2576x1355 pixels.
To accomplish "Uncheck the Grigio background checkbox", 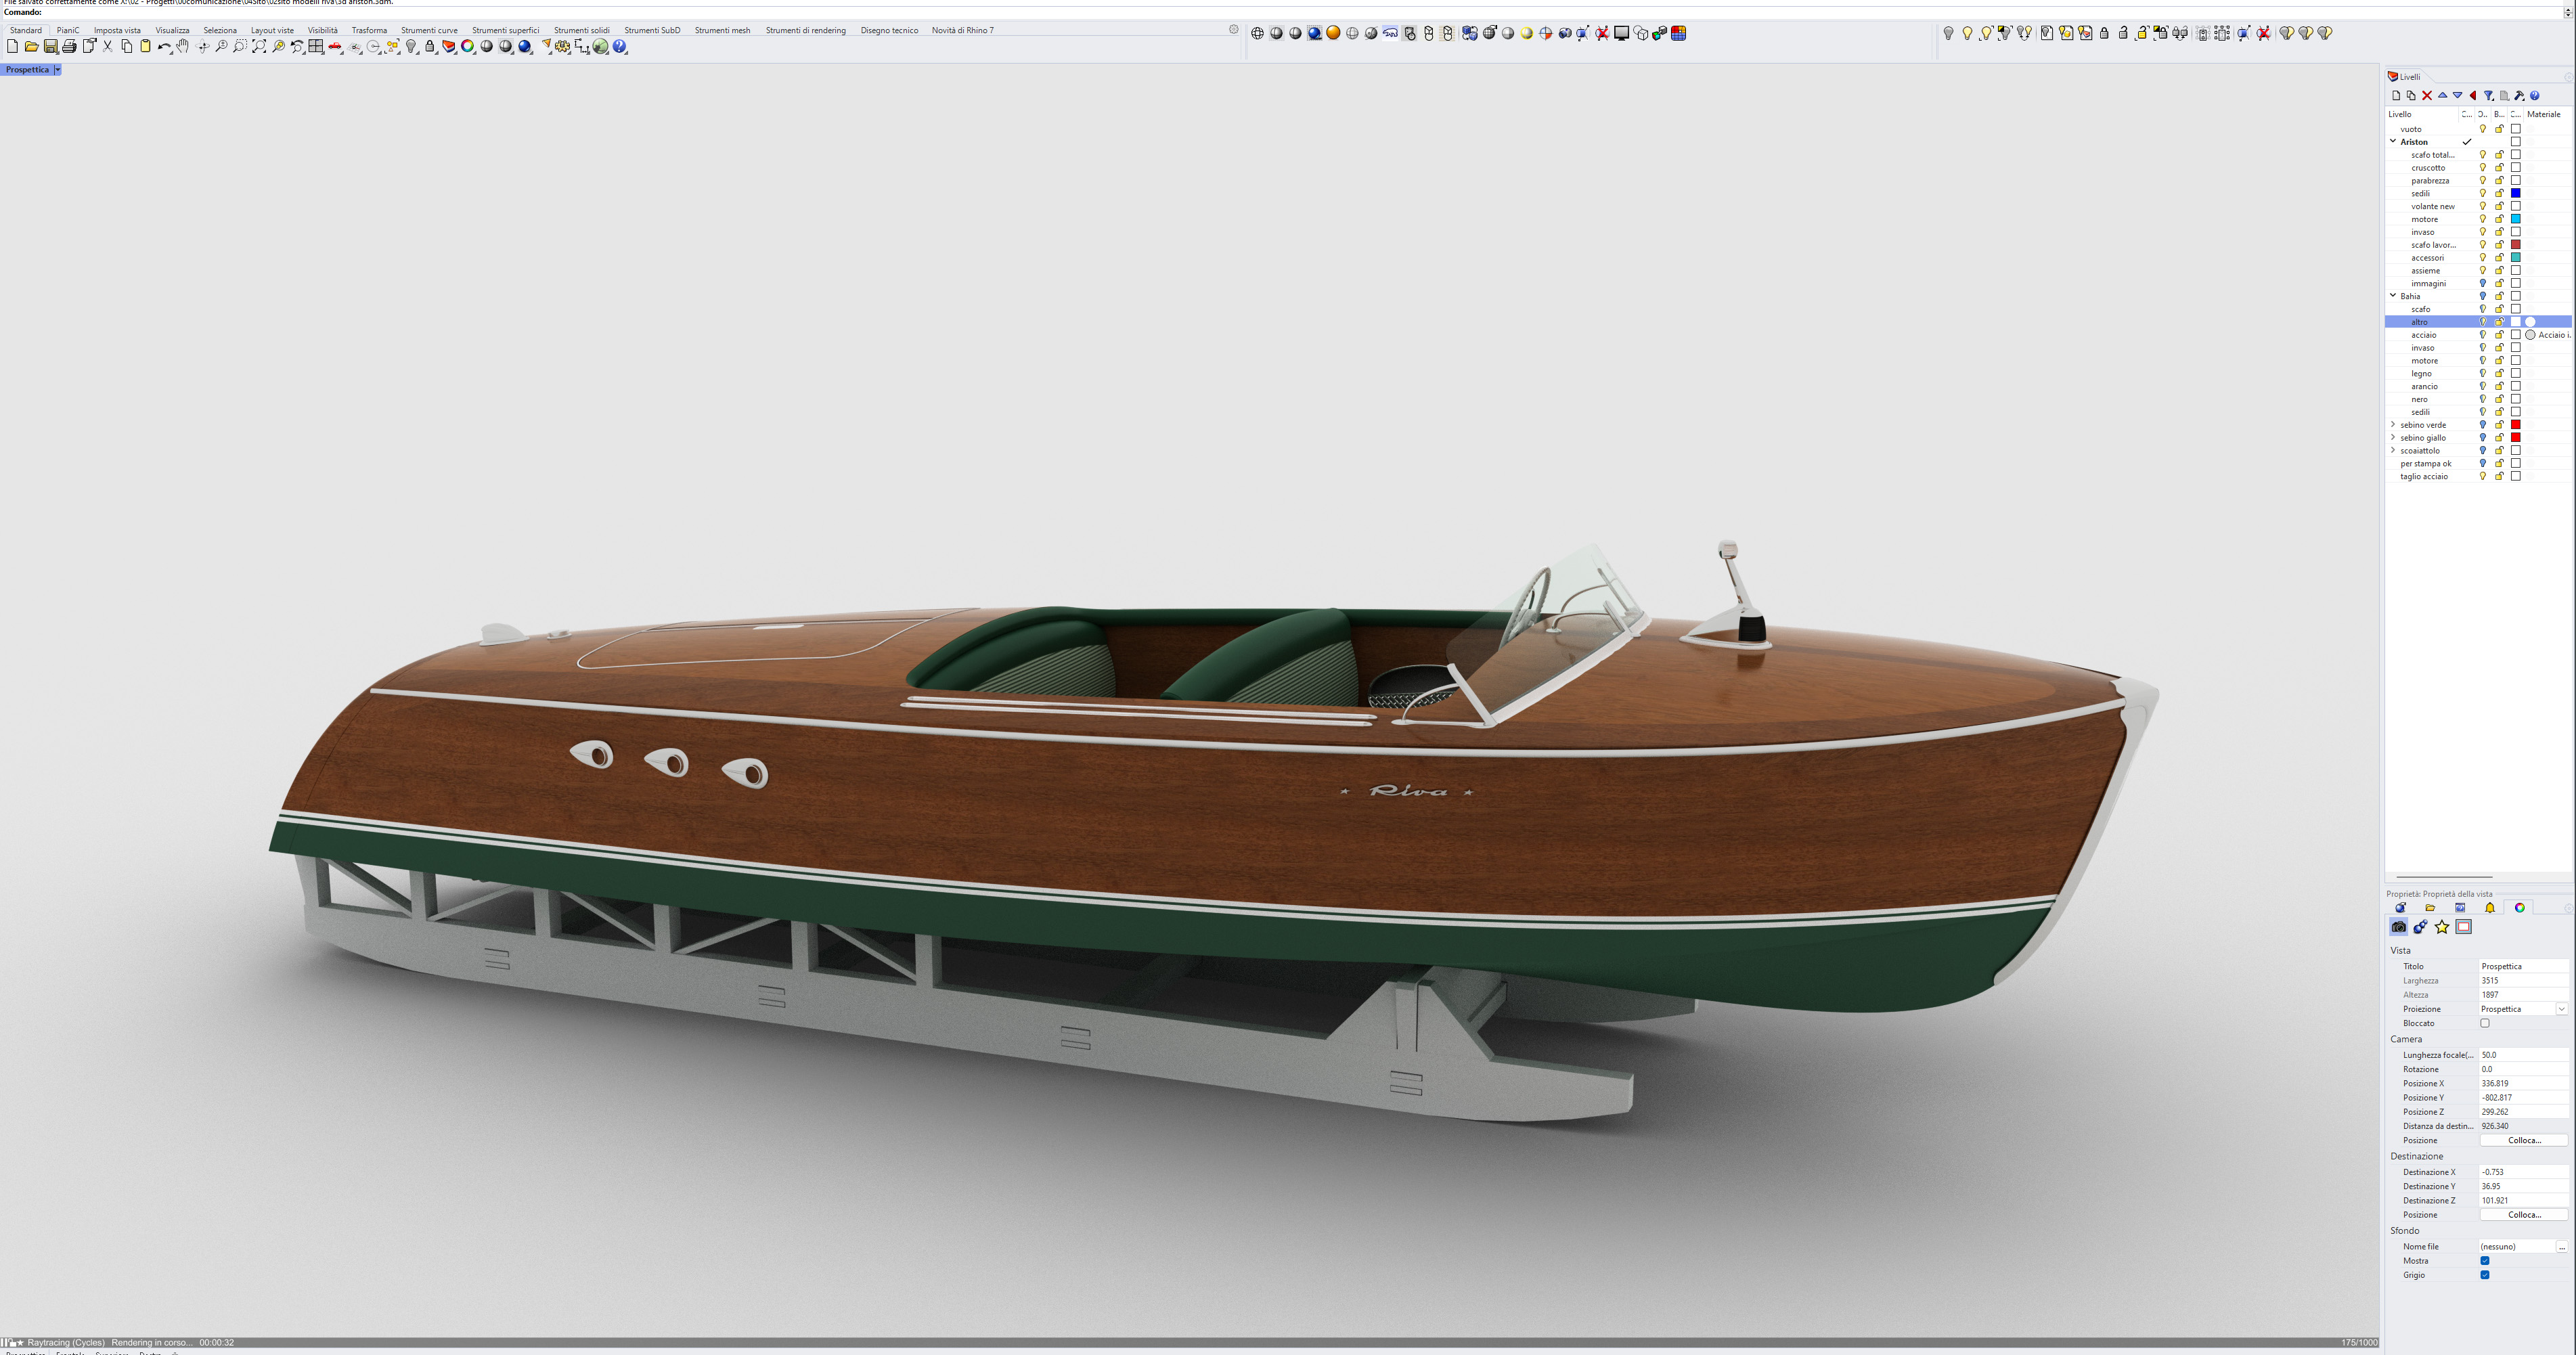I will [2484, 1275].
